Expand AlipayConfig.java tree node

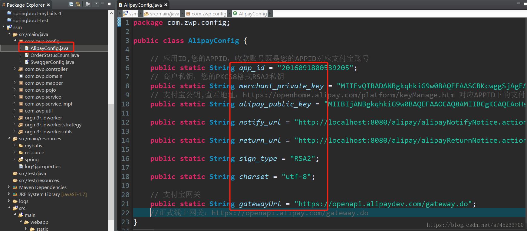[21, 48]
